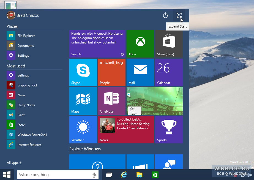Open the Mail tile
This screenshot has height=180, width=254.
tap(140, 72)
